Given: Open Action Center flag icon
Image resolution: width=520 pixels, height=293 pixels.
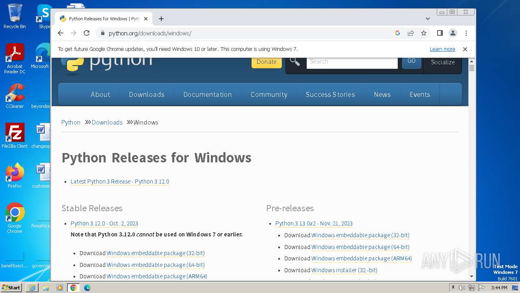Looking at the screenshot, I should 481,288.
